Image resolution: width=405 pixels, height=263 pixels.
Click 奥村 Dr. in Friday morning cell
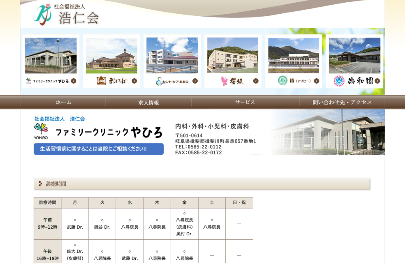tap(184, 234)
